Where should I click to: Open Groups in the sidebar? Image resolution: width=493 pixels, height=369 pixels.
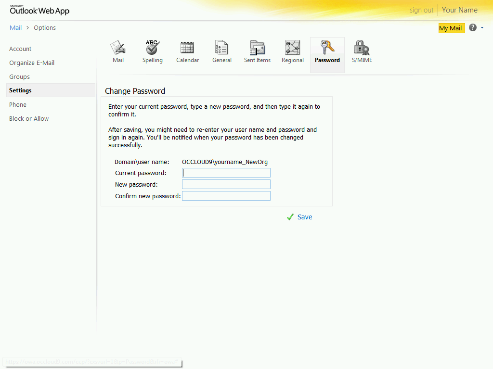[x=19, y=76]
